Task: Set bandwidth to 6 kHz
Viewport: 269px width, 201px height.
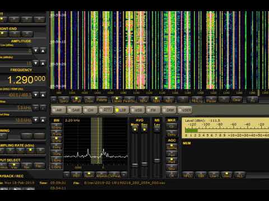Action: coord(57,146)
